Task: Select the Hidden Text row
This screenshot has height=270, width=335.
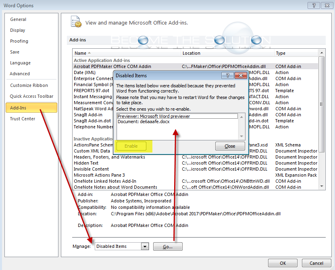Action: click(195, 163)
